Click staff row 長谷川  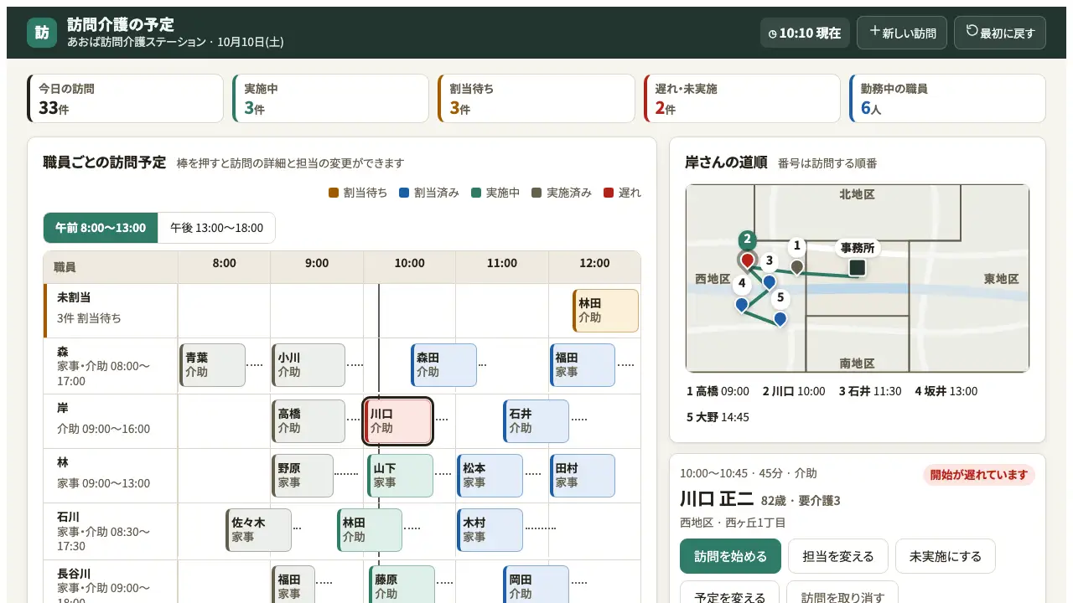(111, 581)
